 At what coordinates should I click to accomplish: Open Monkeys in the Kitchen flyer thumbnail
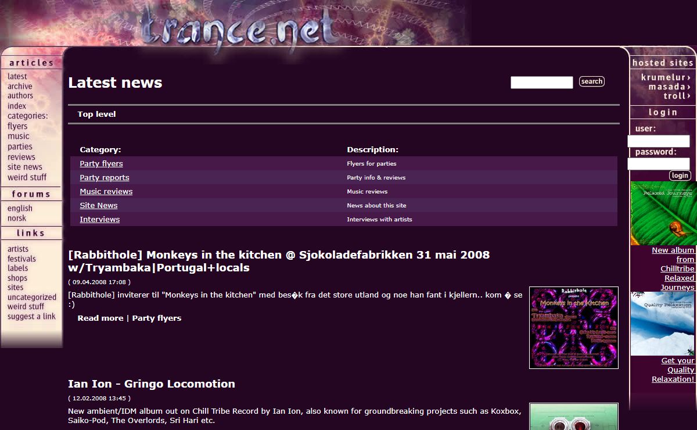(573, 328)
